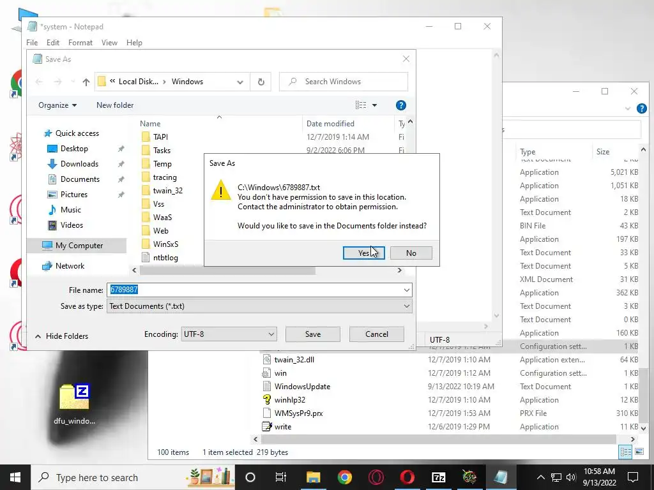Screen dimensions: 654x490
Task: Select the TAPI folder
Action: point(160,137)
